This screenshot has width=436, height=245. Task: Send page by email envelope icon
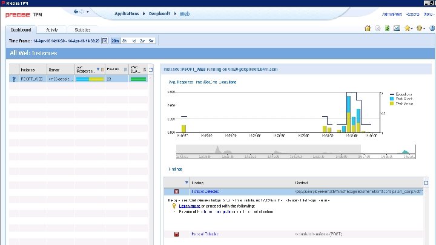point(397,28)
